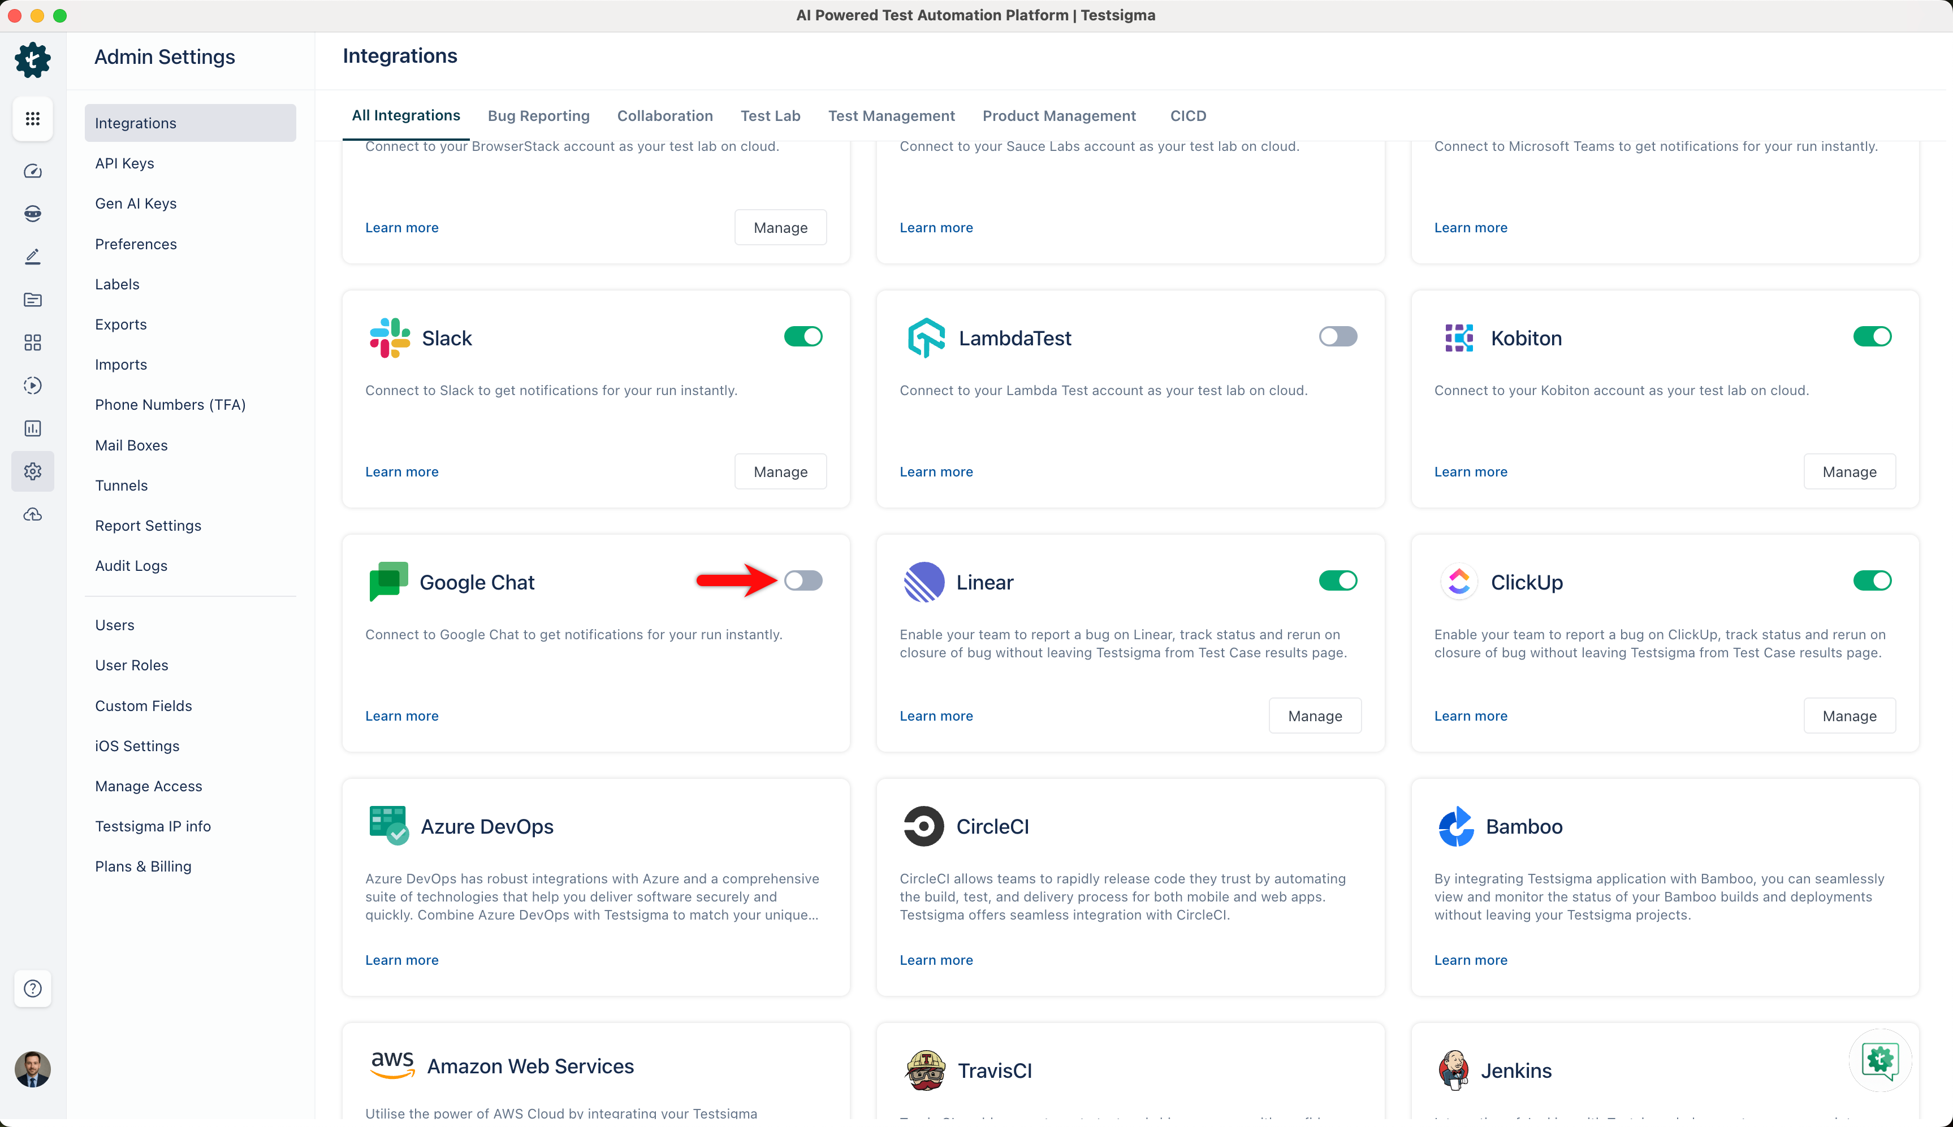Click the LambdaTest logo icon

(x=926, y=337)
